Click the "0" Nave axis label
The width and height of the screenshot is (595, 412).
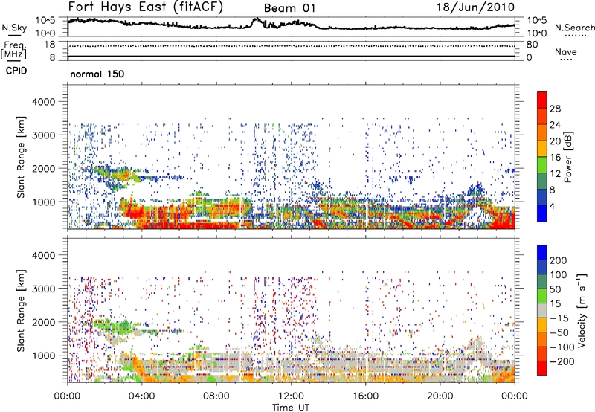[529, 58]
